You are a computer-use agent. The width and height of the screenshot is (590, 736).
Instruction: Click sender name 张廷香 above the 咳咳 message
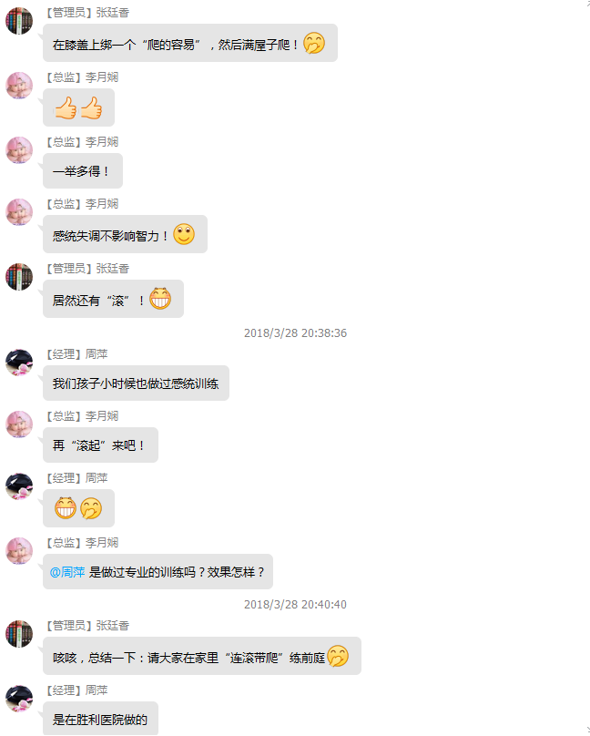[x=113, y=626]
